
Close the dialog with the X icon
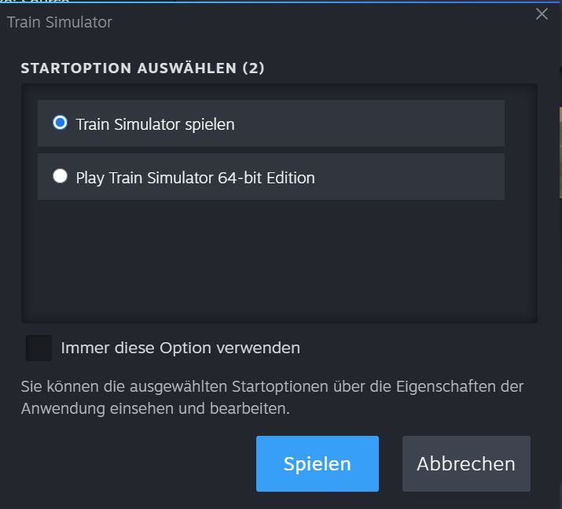click(542, 14)
